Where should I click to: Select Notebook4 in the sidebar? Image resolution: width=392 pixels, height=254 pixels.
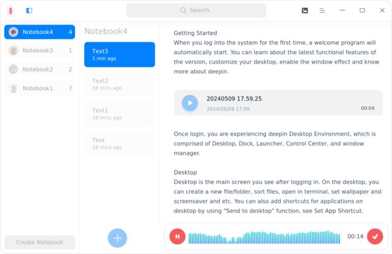39,32
